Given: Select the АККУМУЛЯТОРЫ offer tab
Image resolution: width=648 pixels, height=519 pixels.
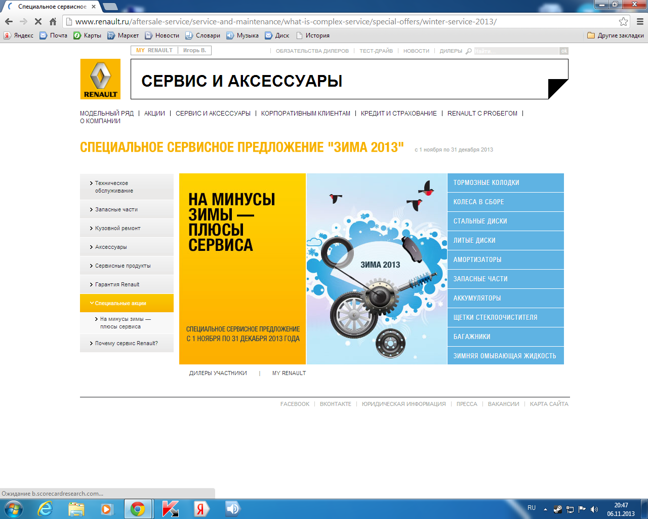Looking at the screenshot, I should pos(506,298).
